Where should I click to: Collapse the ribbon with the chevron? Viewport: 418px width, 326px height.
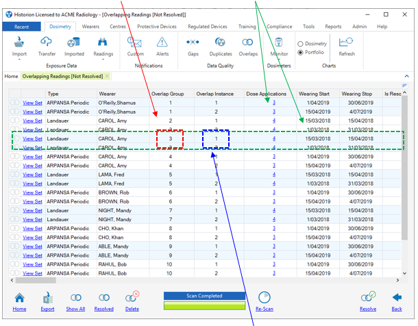406,76
